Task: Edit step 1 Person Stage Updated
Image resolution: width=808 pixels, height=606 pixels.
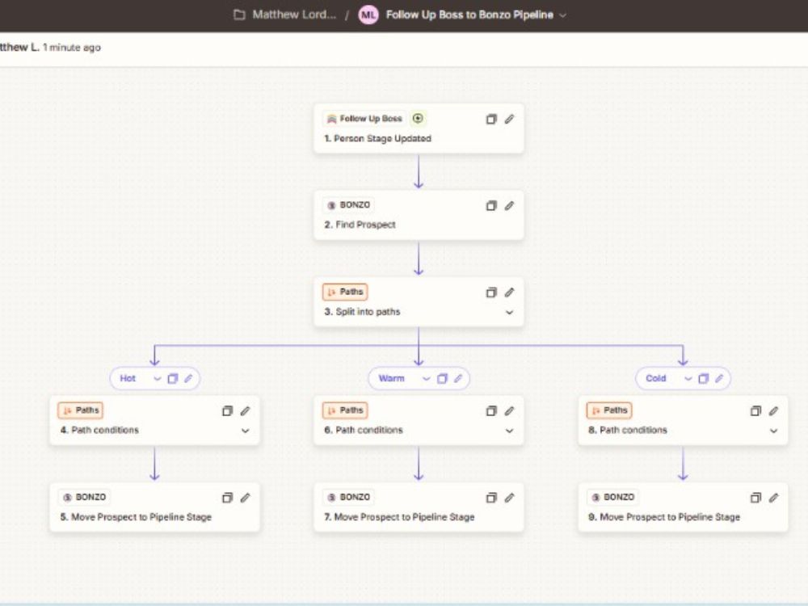Action: click(x=509, y=119)
